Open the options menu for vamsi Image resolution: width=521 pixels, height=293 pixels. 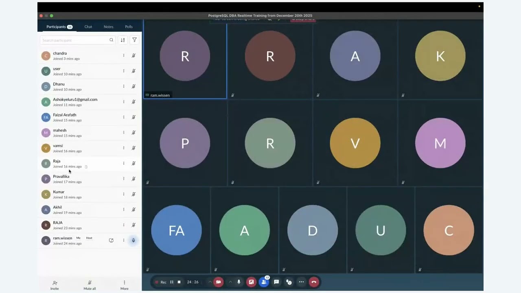click(x=124, y=148)
